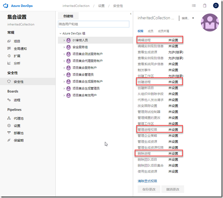Open 代理池 in the sidebar menu
The image size is (223, 198).
coord(19,118)
